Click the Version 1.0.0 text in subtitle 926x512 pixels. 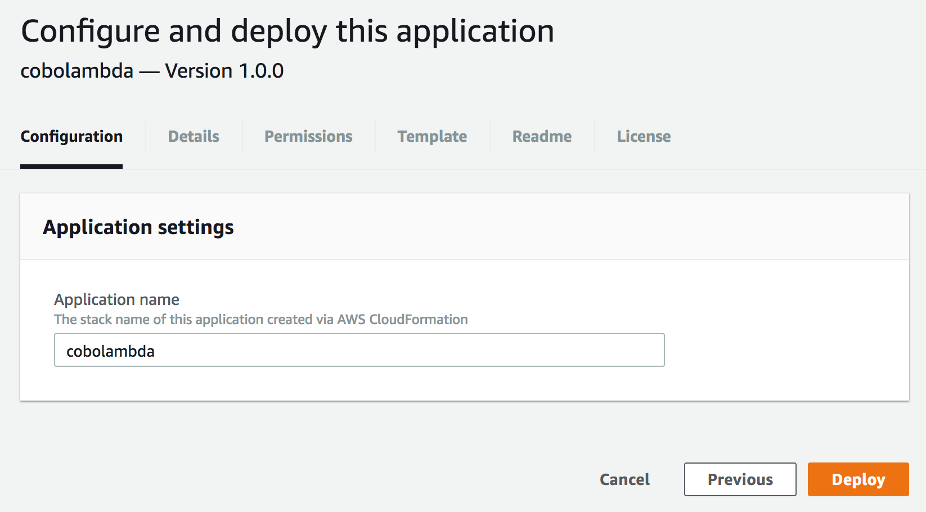pyautogui.click(x=224, y=71)
